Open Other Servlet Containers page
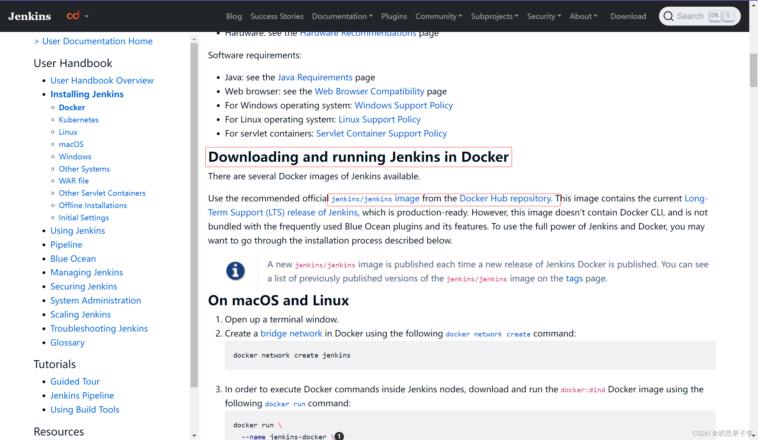Screen dimensions: 758x440 (102, 193)
